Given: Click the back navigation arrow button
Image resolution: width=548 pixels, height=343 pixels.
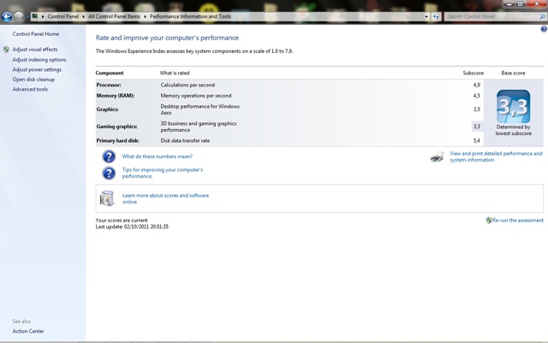Looking at the screenshot, I should 7,16.
